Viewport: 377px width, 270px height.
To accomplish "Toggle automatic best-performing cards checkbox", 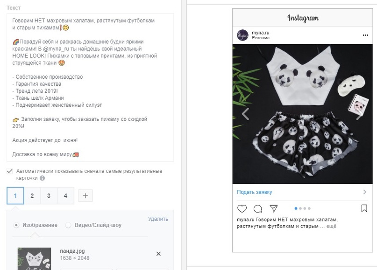I will pyautogui.click(x=10, y=171).
